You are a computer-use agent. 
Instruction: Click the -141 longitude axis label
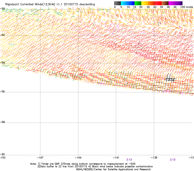click(116, 158)
